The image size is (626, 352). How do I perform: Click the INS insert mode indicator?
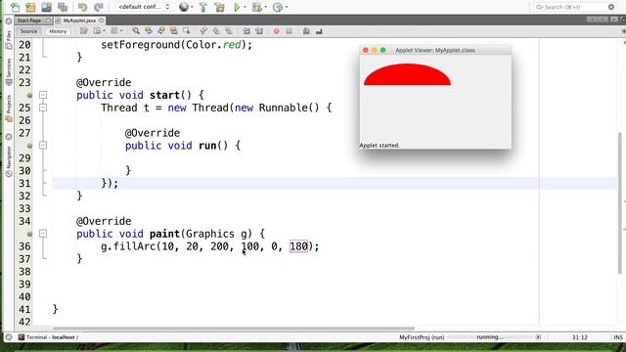[x=618, y=337]
